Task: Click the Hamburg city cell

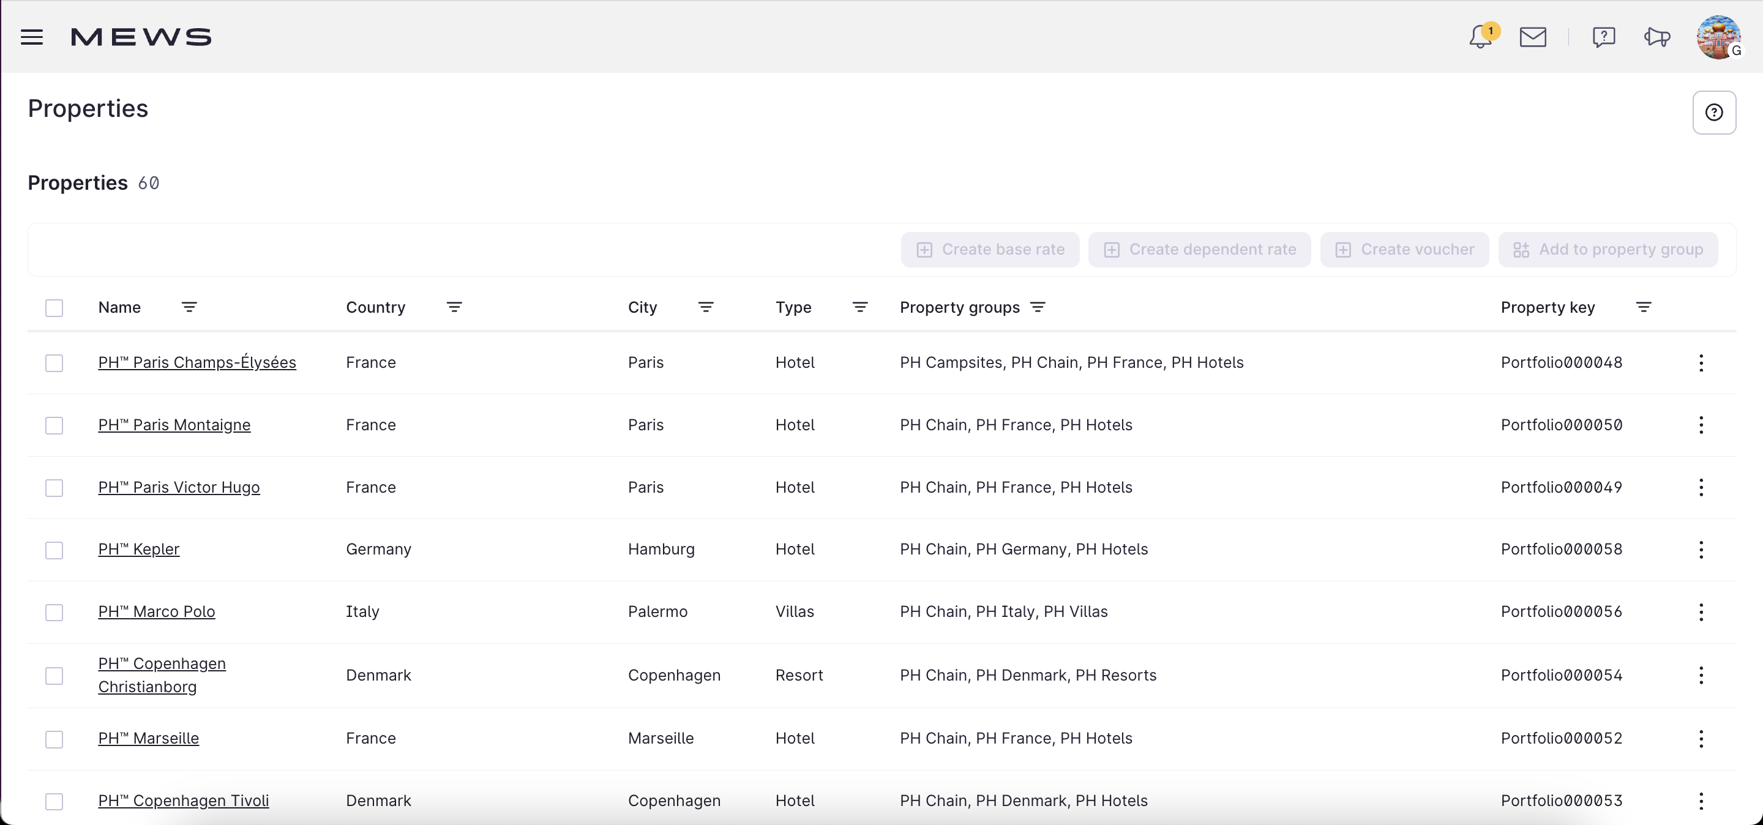Action: pyautogui.click(x=661, y=550)
